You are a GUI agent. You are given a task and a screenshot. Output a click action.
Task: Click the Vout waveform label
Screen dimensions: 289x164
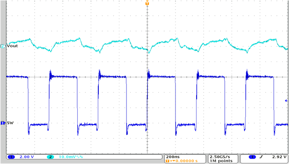[13, 46]
